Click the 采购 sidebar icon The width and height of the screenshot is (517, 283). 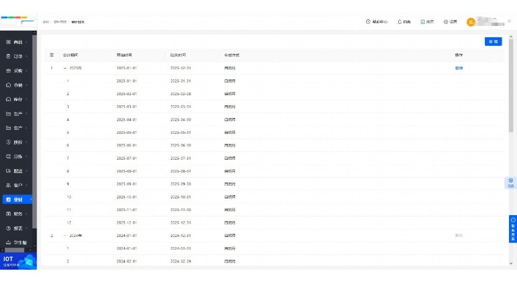[8, 71]
